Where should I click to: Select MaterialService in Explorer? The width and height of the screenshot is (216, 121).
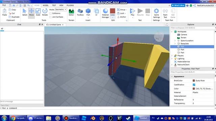tap(184, 62)
